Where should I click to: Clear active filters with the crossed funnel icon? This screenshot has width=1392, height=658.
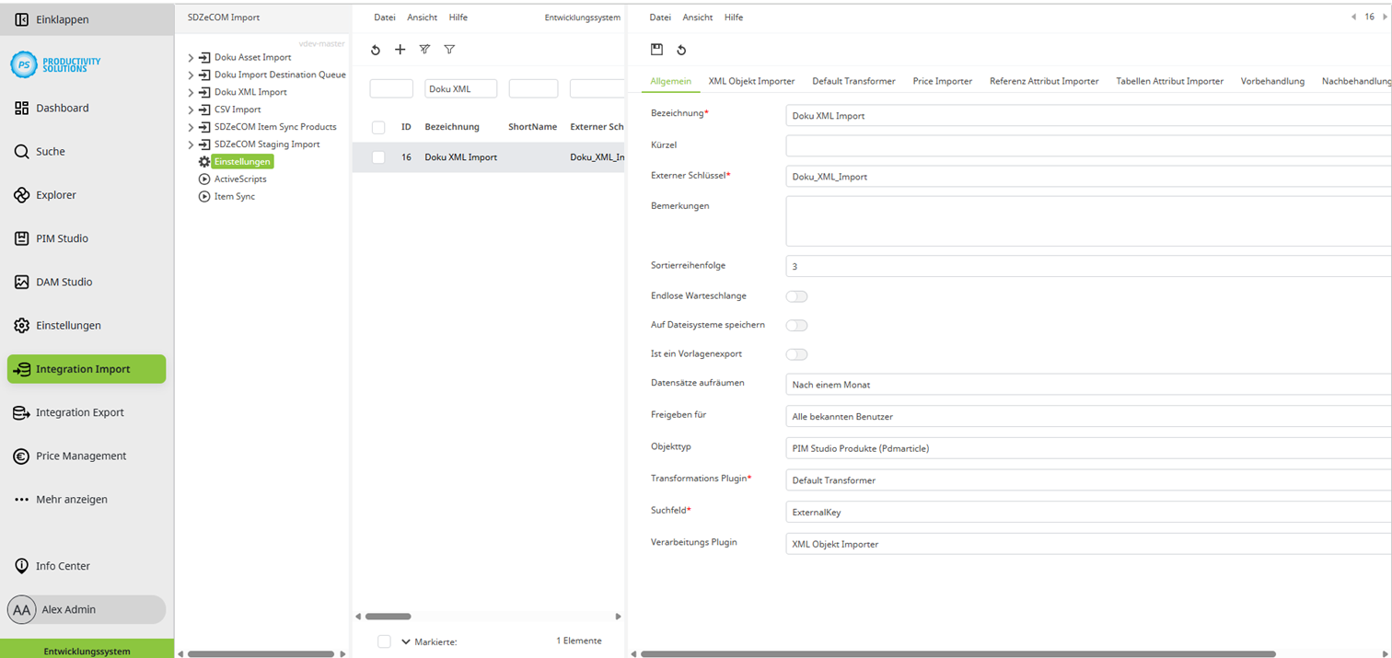click(x=424, y=50)
